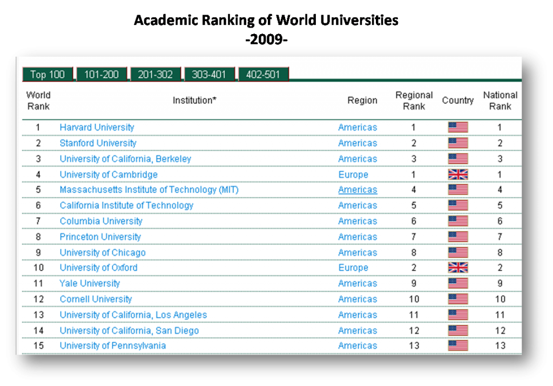Image resolution: width=553 pixels, height=386 pixels.
Task: Click the Europe region link for Oxford
Action: [353, 268]
